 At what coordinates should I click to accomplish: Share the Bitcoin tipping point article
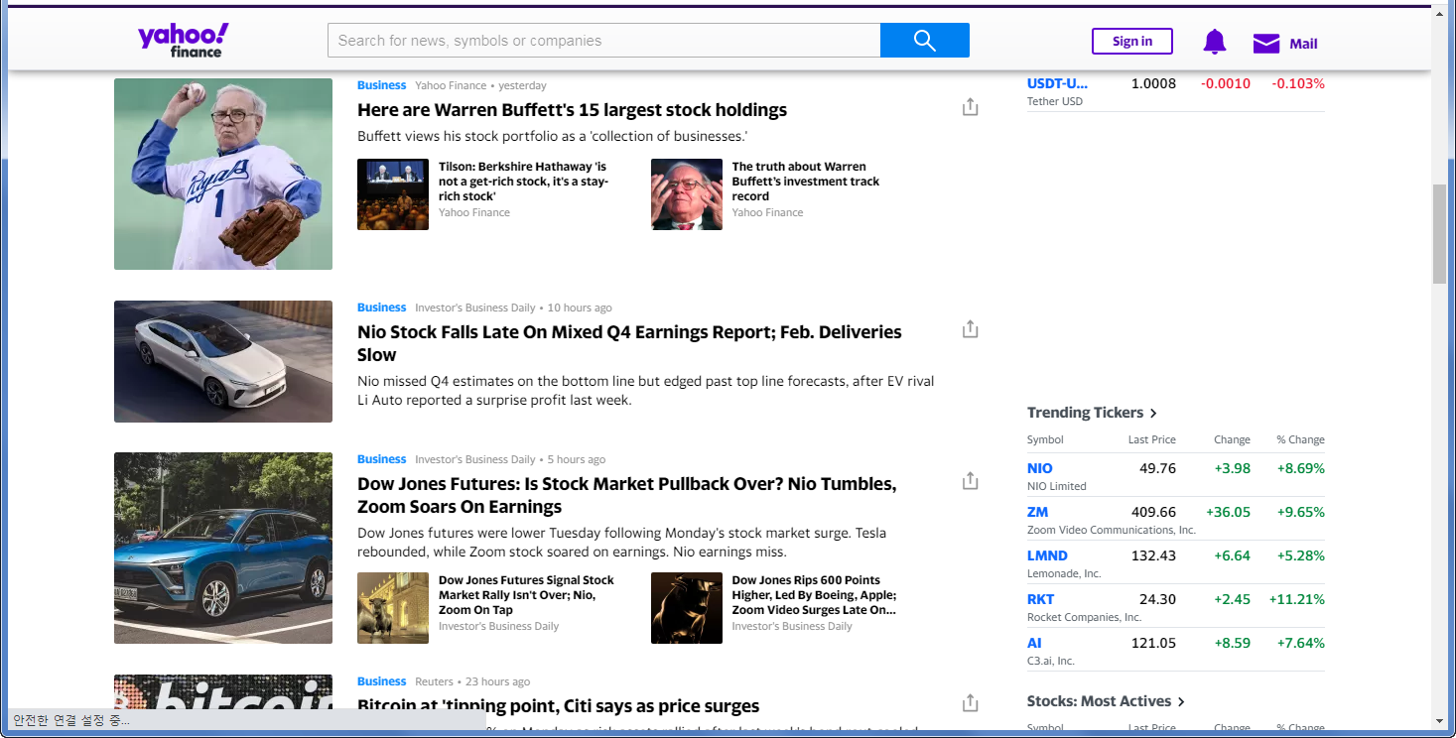coord(971,703)
